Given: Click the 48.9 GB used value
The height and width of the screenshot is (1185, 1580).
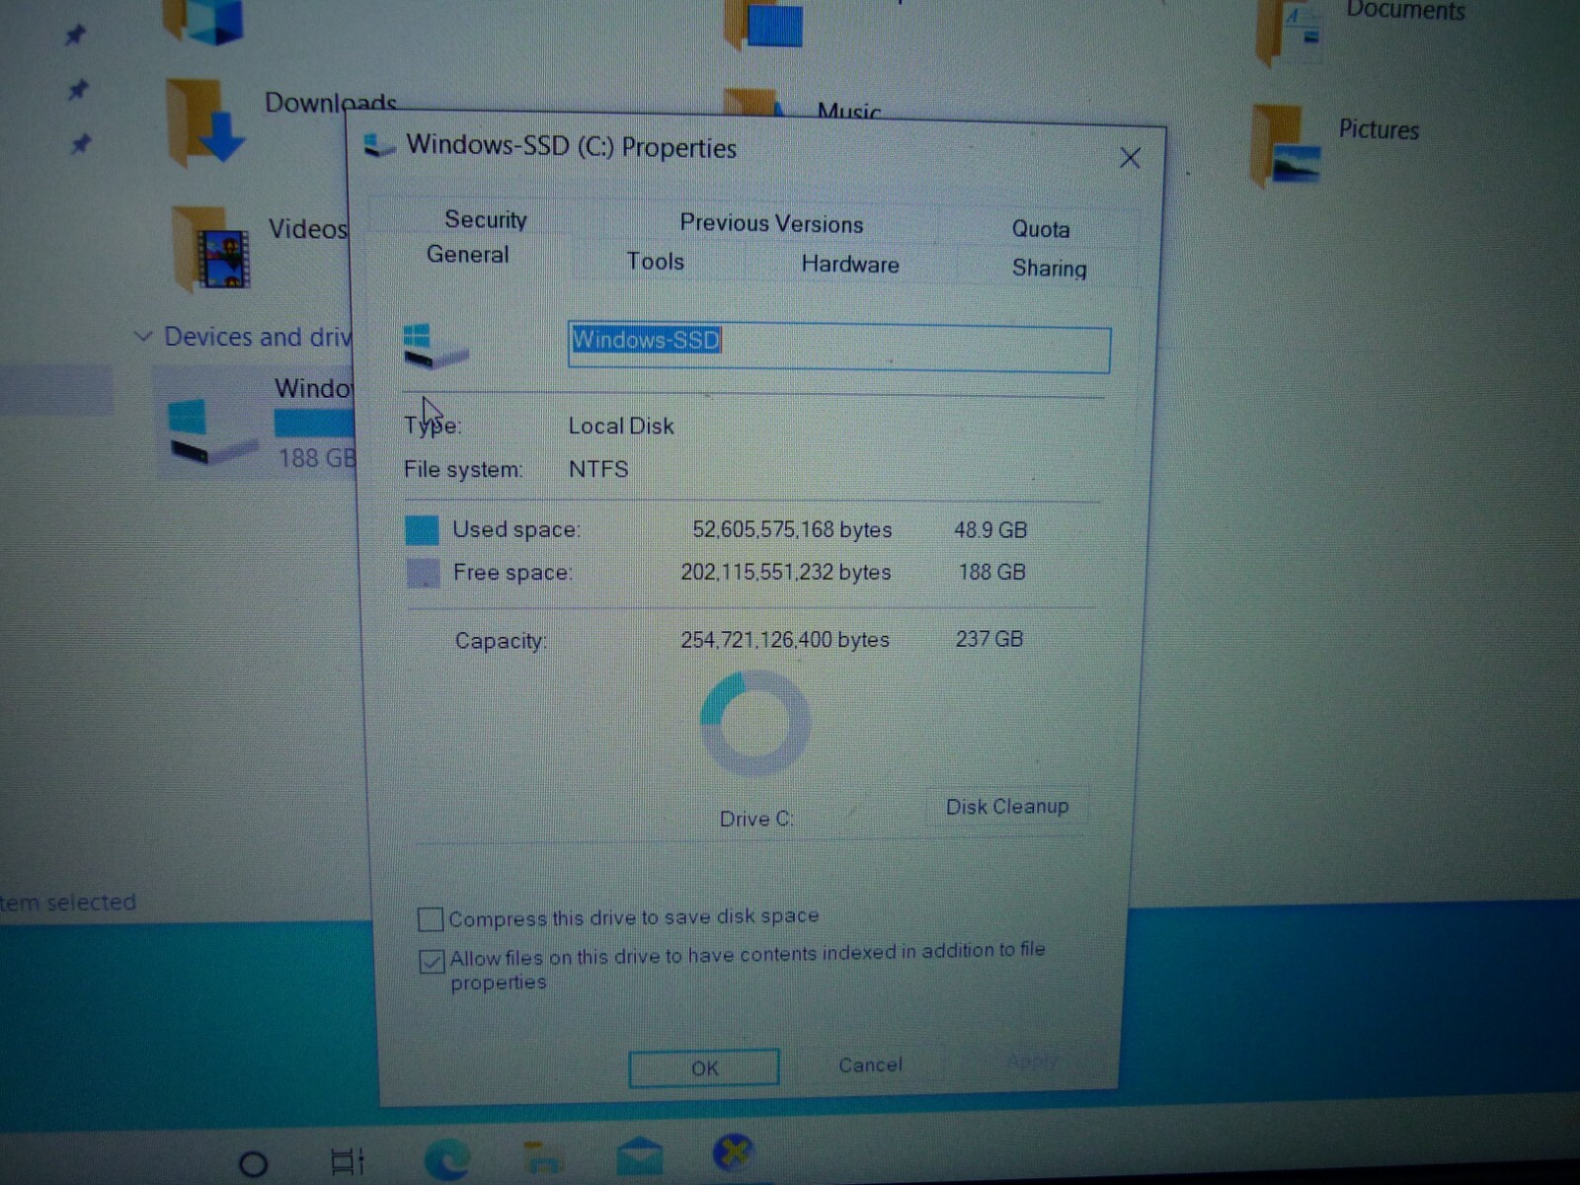Looking at the screenshot, I should point(990,530).
